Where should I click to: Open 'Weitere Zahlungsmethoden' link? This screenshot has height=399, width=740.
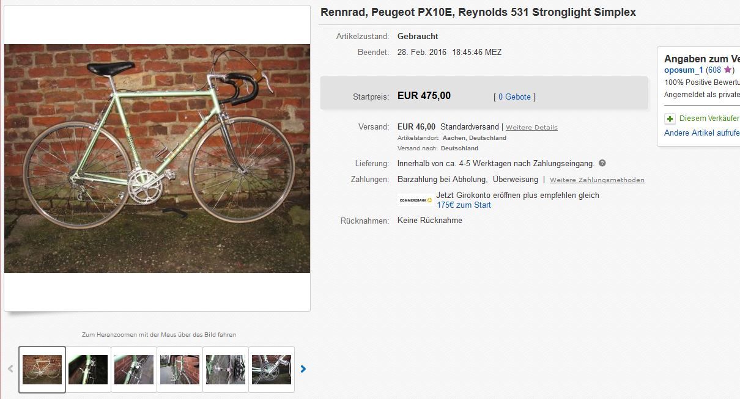pyautogui.click(x=597, y=180)
